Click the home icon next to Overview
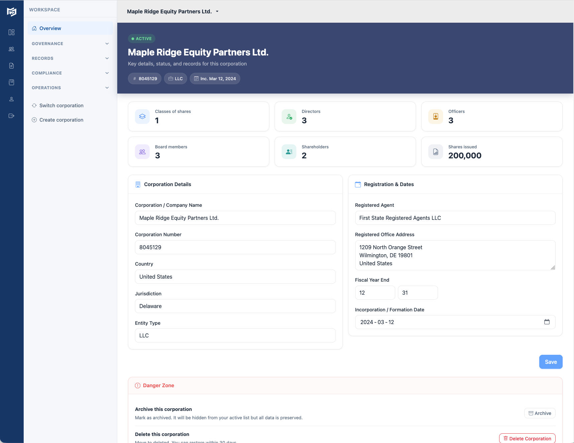The image size is (574, 443). point(34,28)
